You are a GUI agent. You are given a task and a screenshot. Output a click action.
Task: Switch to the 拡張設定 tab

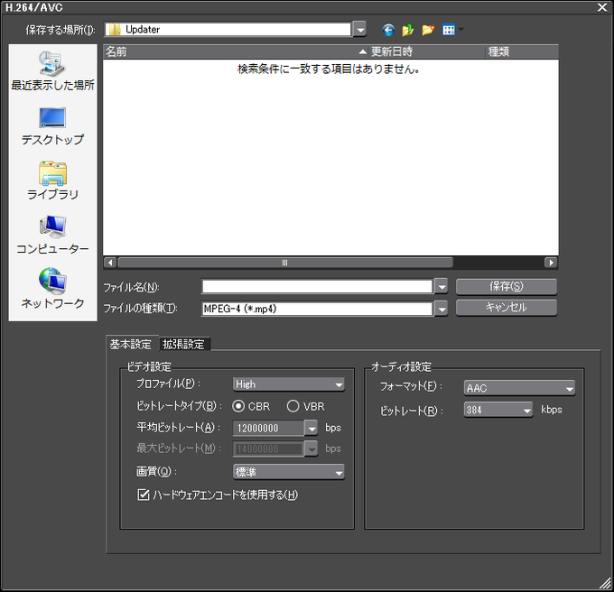[x=184, y=345]
